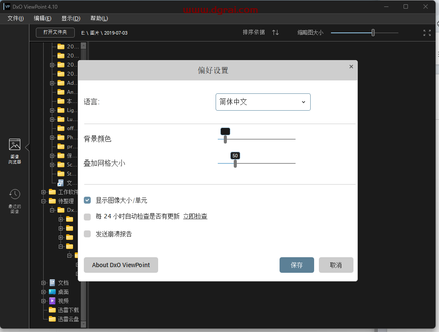Click the Ph... folder icon
Screen dimensions: 439x332
pyautogui.click(x=61, y=137)
